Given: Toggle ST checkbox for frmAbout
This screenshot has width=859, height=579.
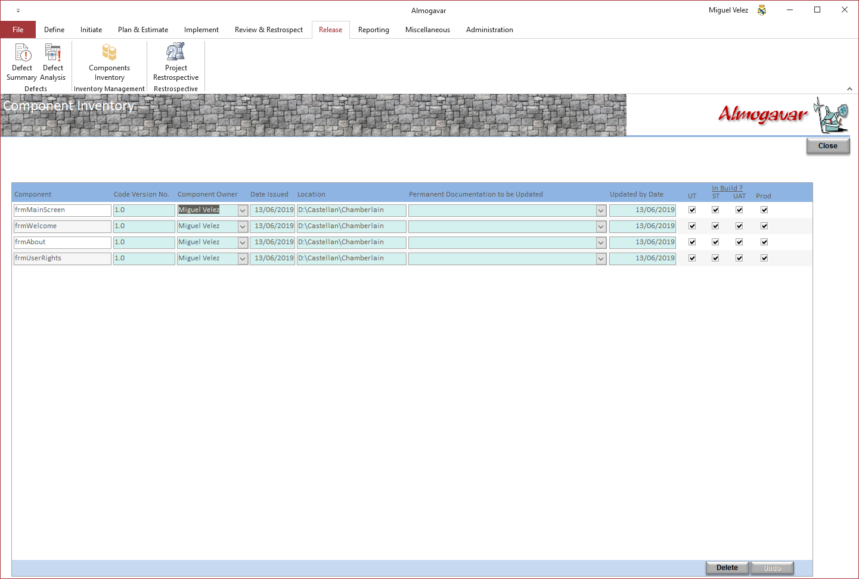Looking at the screenshot, I should [x=715, y=242].
